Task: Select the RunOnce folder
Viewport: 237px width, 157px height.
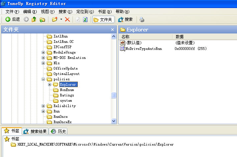Action: pos(57,117)
